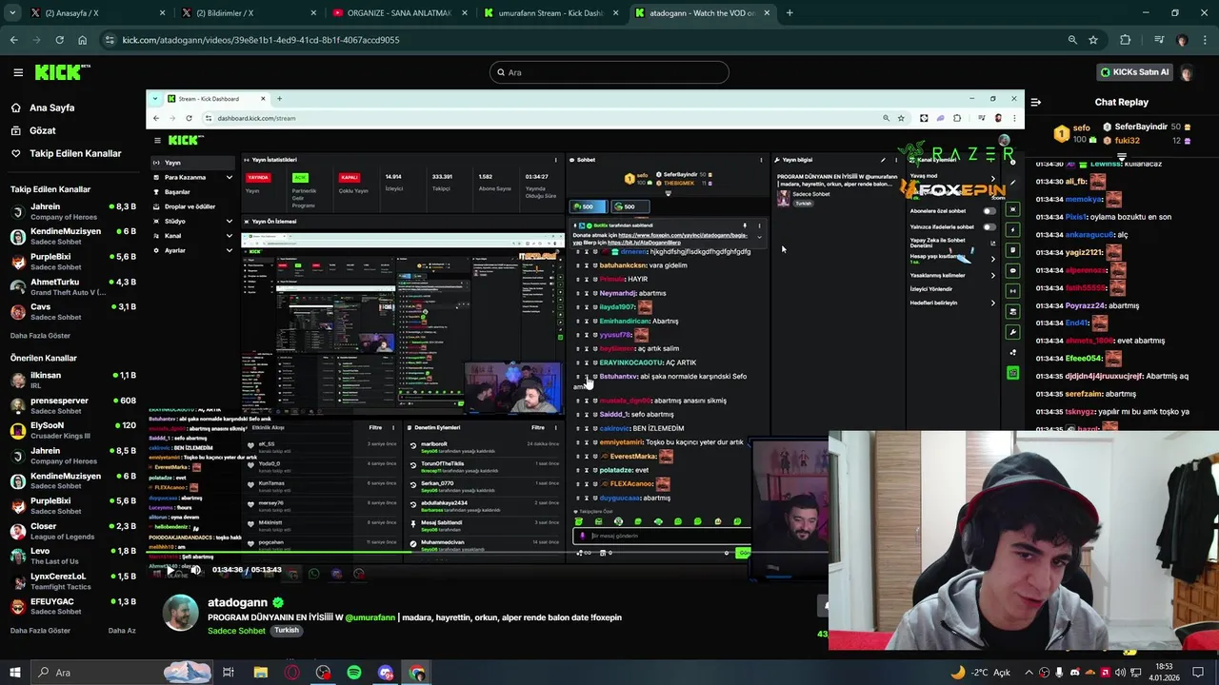Click the kick.com address bar URL
Image resolution: width=1219 pixels, height=685 pixels.
tap(261, 40)
